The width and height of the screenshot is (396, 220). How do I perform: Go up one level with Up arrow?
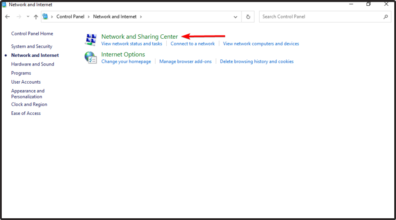(x=36, y=17)
